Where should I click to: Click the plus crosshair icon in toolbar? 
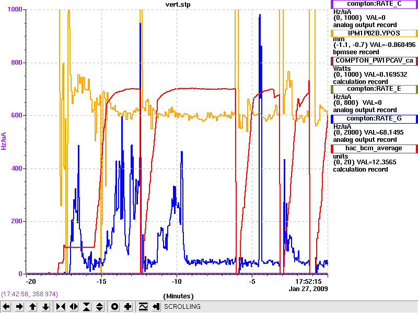coord(127,307)
